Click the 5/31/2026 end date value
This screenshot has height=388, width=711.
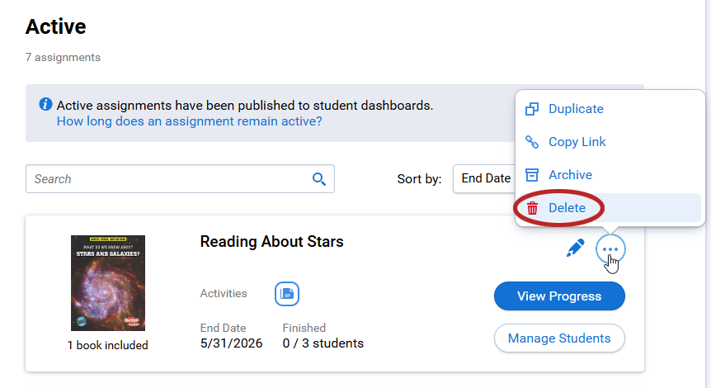(x=231, y=343)
